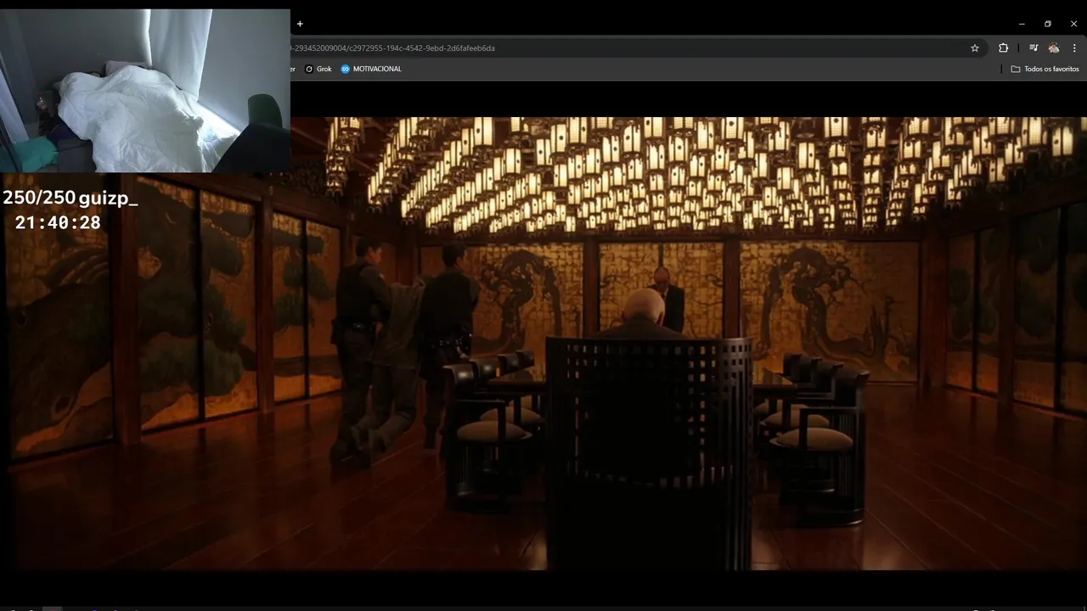Open the Grok bookmark
Image resolution: width=1087 pixels, height=611 pixels.
318,69
